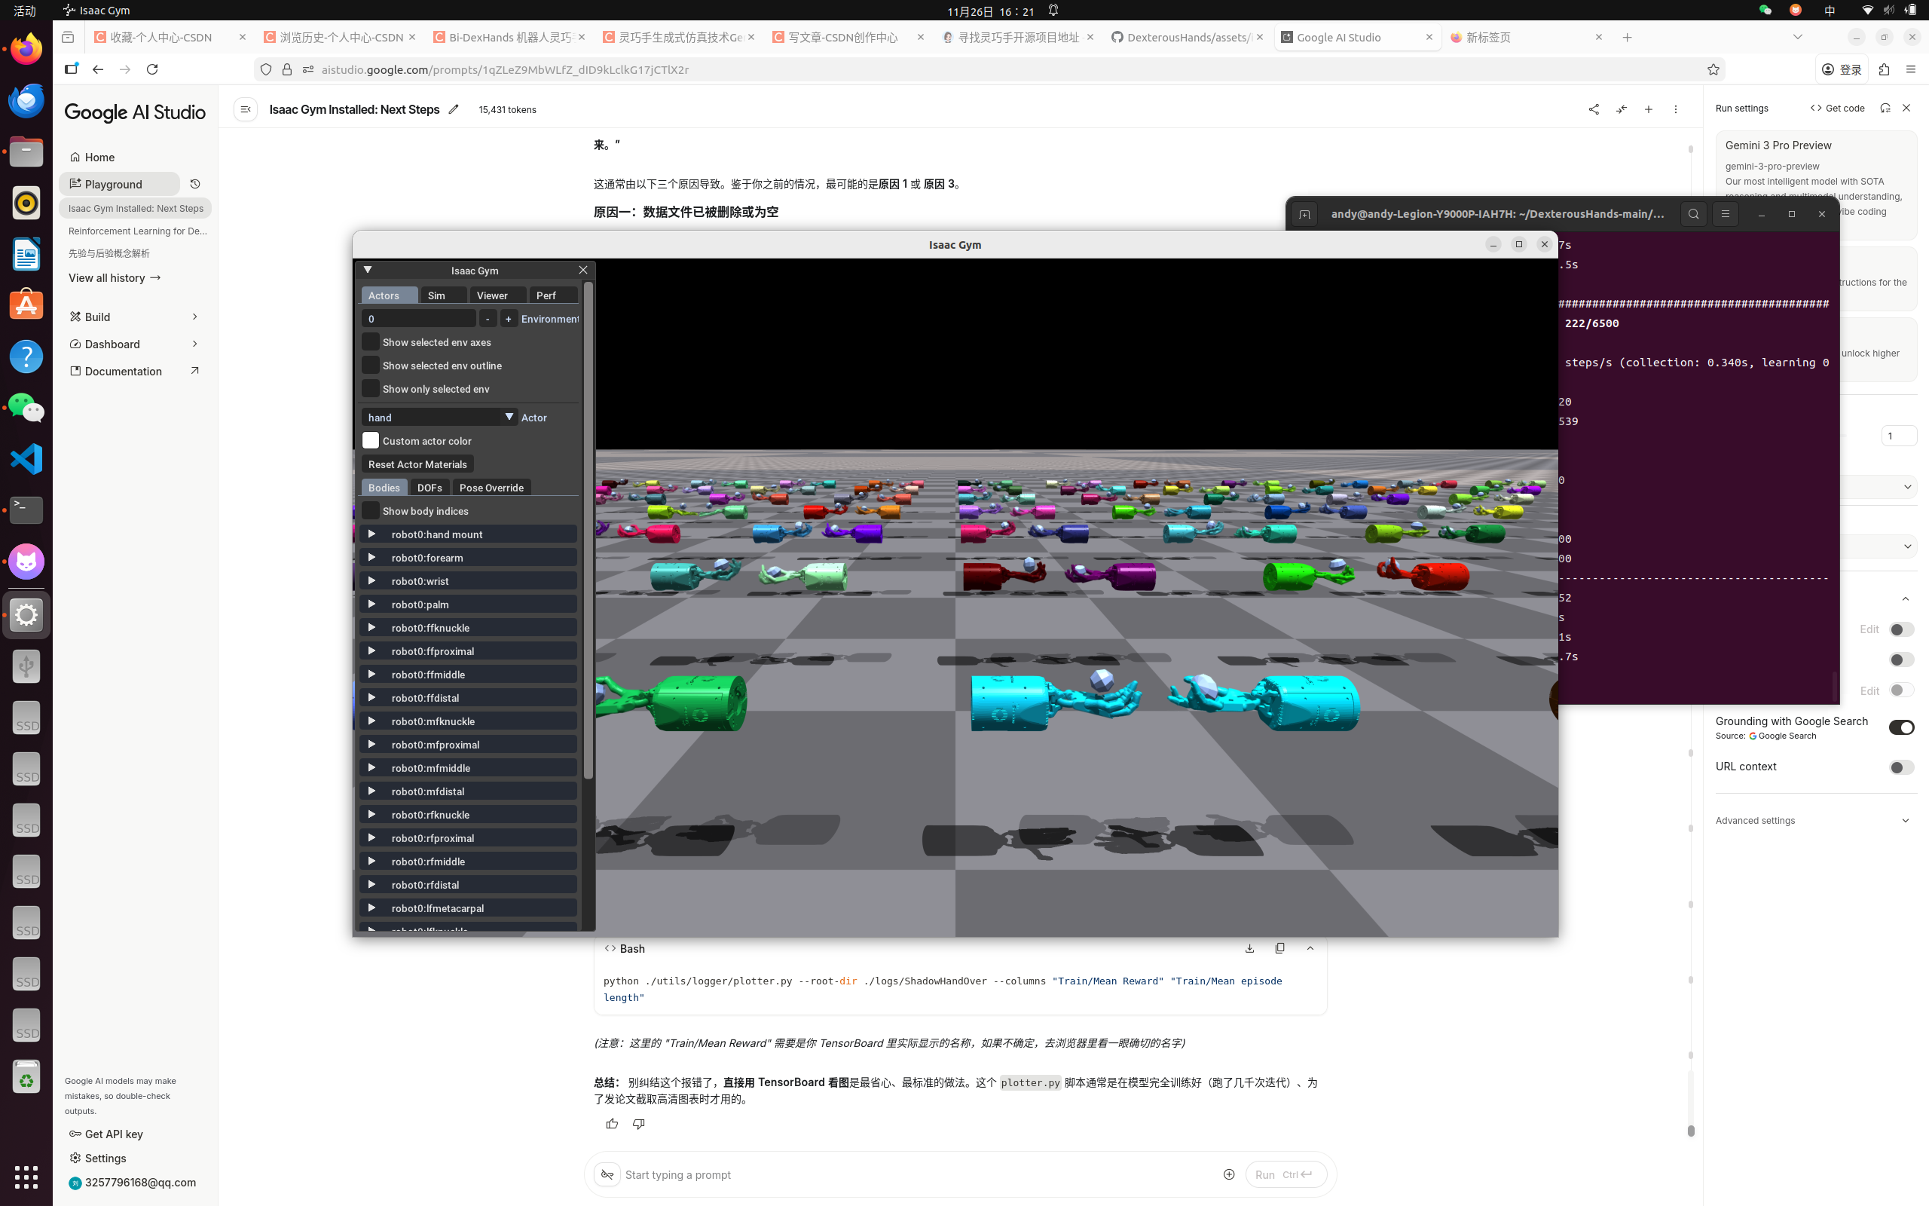Image resolution: width=1929 pixels, height=1206 pixels.
Task: Click the Isaac Gym panel vertical scrollbar
Action: coord(588,531)
